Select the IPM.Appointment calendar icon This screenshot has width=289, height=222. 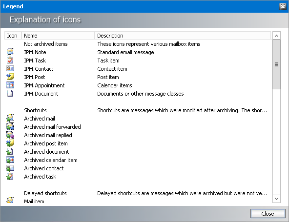click(10, 85)
